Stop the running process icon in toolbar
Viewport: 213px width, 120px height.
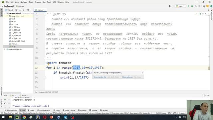(x=199, y=6)
